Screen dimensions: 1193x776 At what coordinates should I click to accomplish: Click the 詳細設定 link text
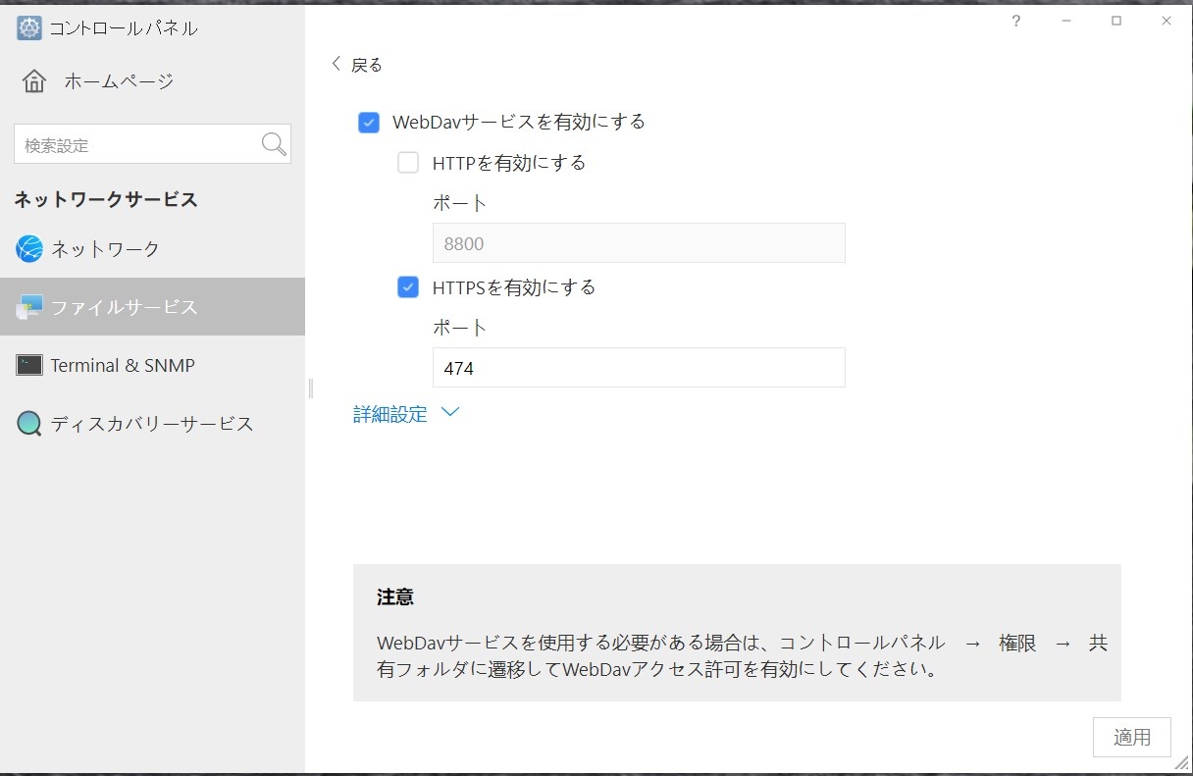point(390,414)
